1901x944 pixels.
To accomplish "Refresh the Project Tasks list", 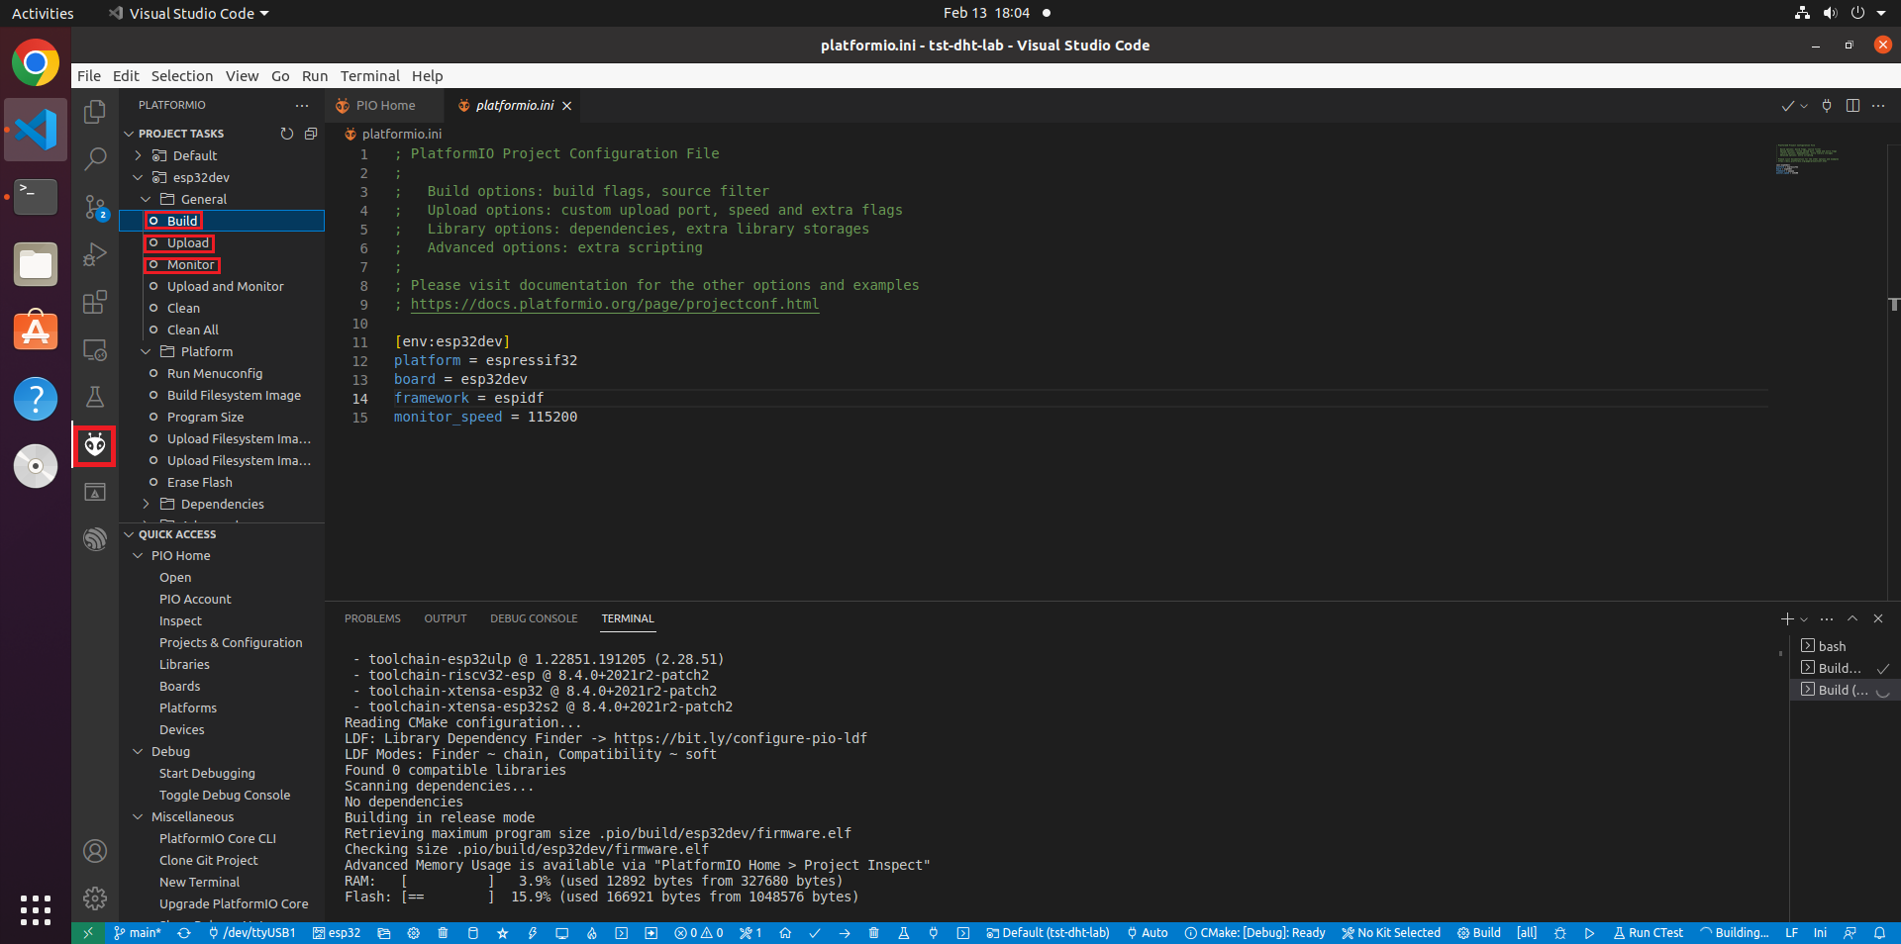I will 287,134.
